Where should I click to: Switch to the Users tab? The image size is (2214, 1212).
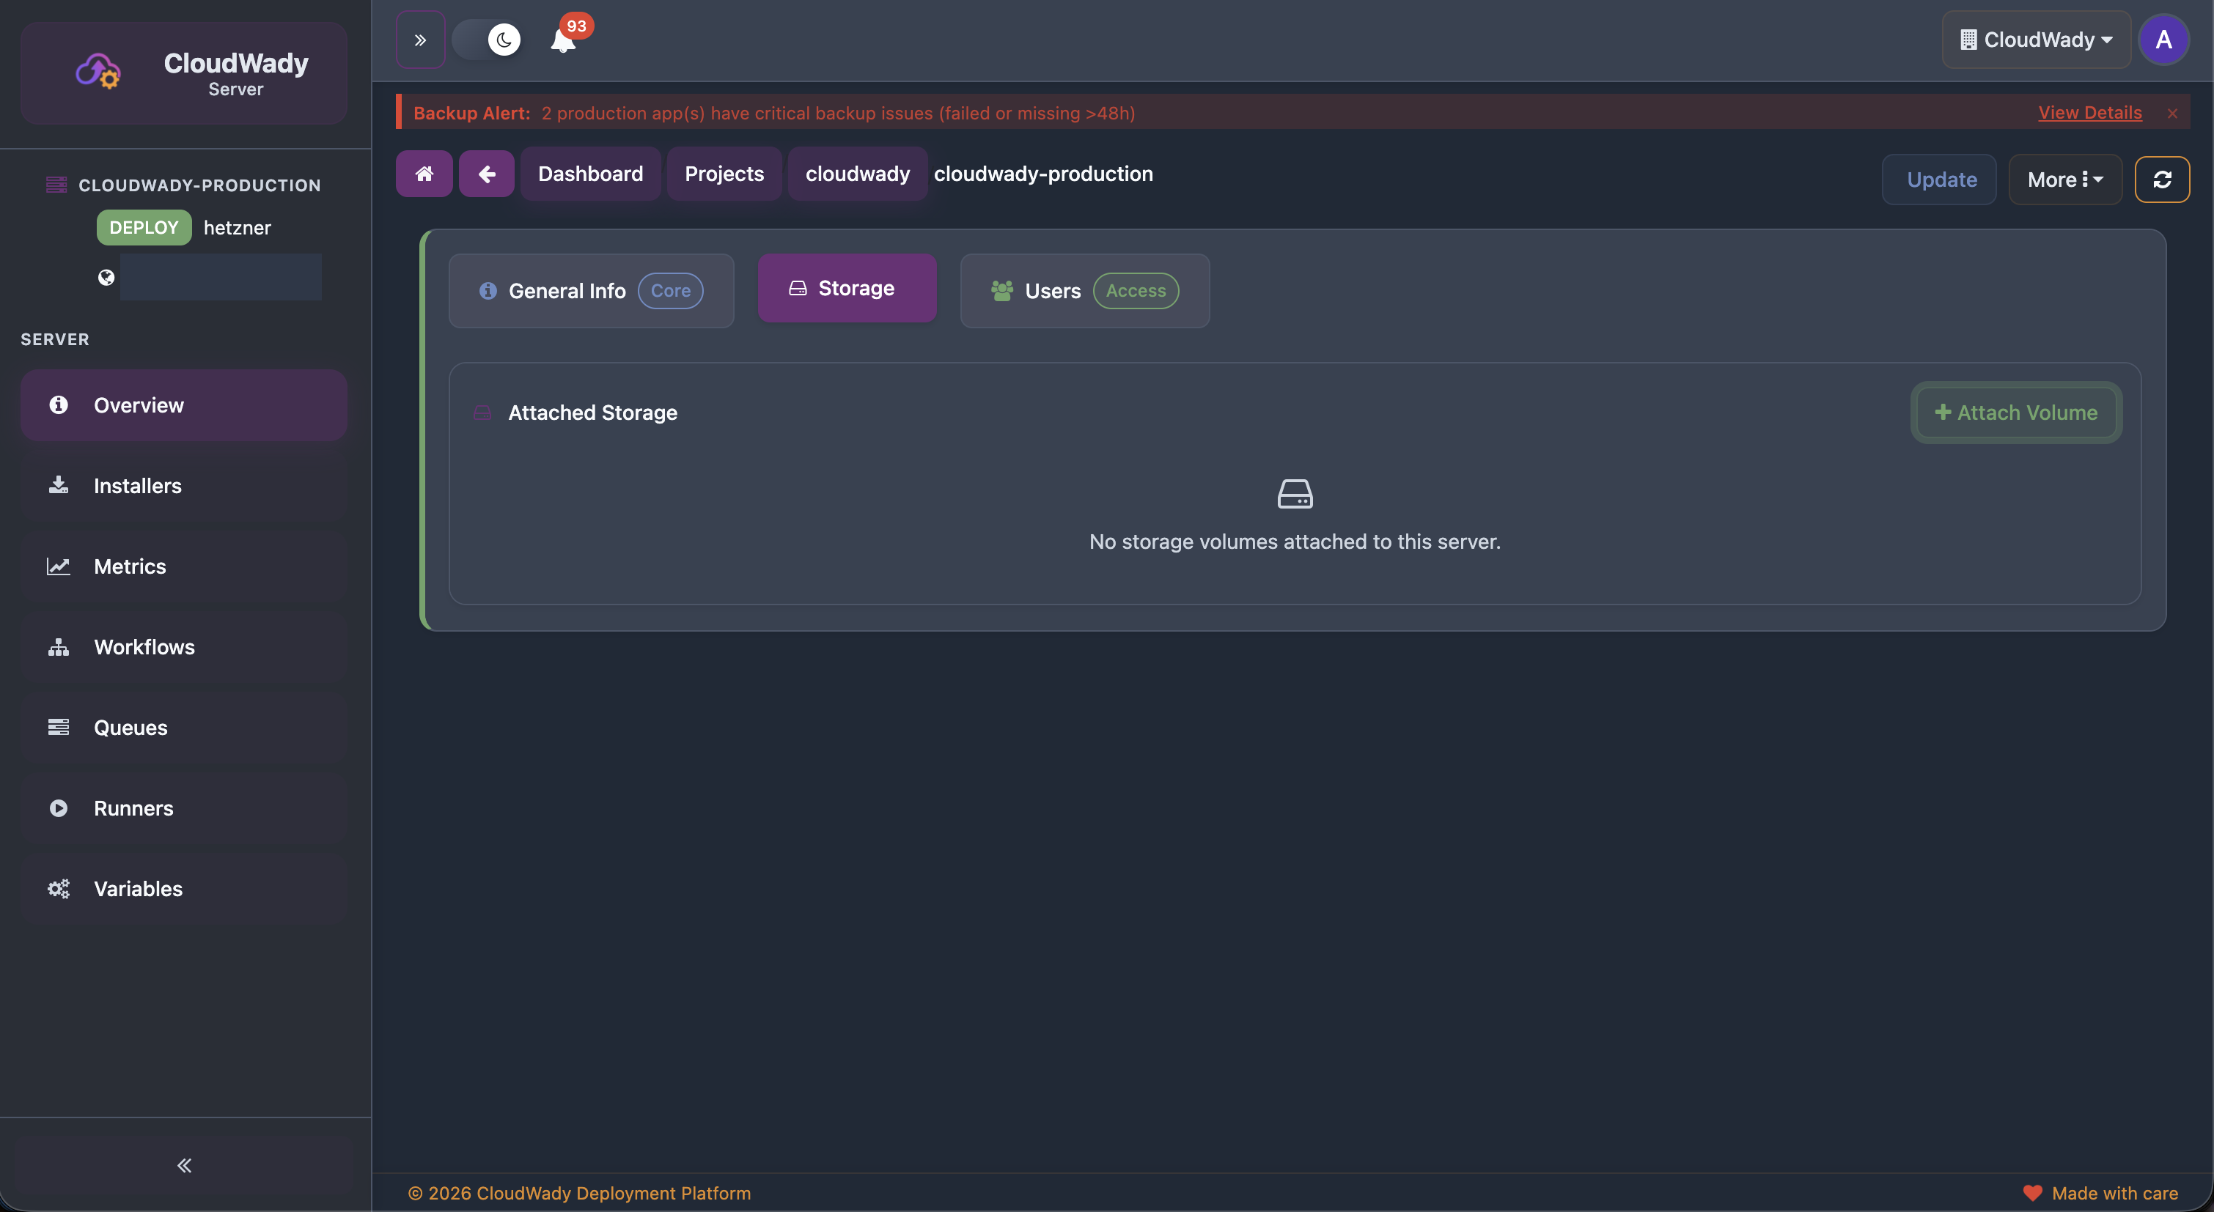1084,290
